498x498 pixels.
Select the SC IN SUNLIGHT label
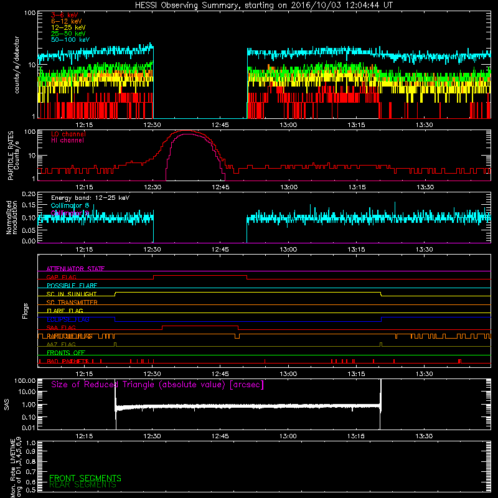(72, 294)
